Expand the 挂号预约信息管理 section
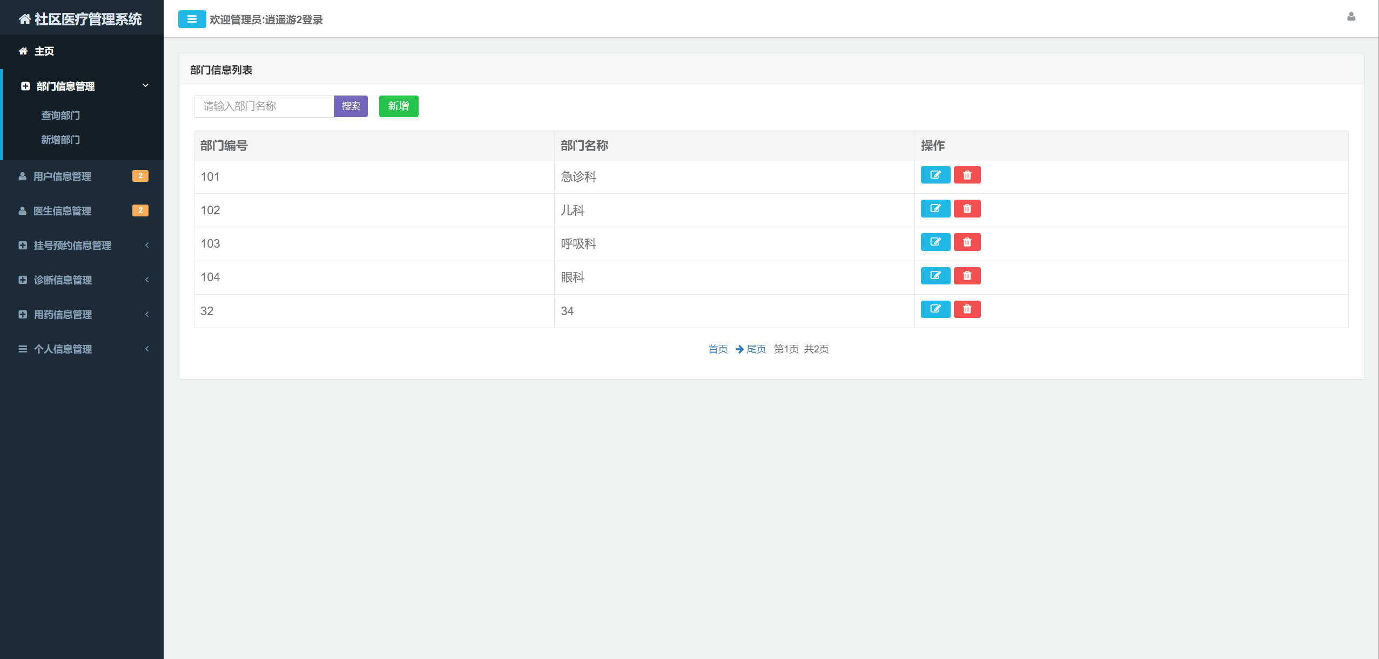The image size is (1379, 659). (x=72, y=246)
